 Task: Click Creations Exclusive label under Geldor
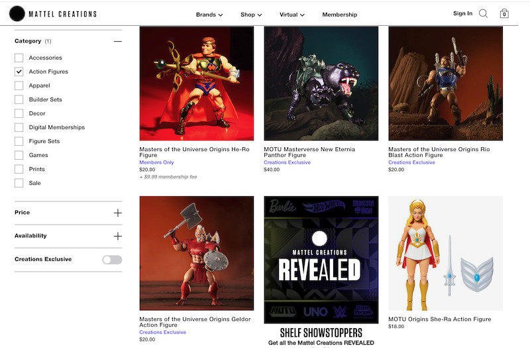[x=162, y=332]
